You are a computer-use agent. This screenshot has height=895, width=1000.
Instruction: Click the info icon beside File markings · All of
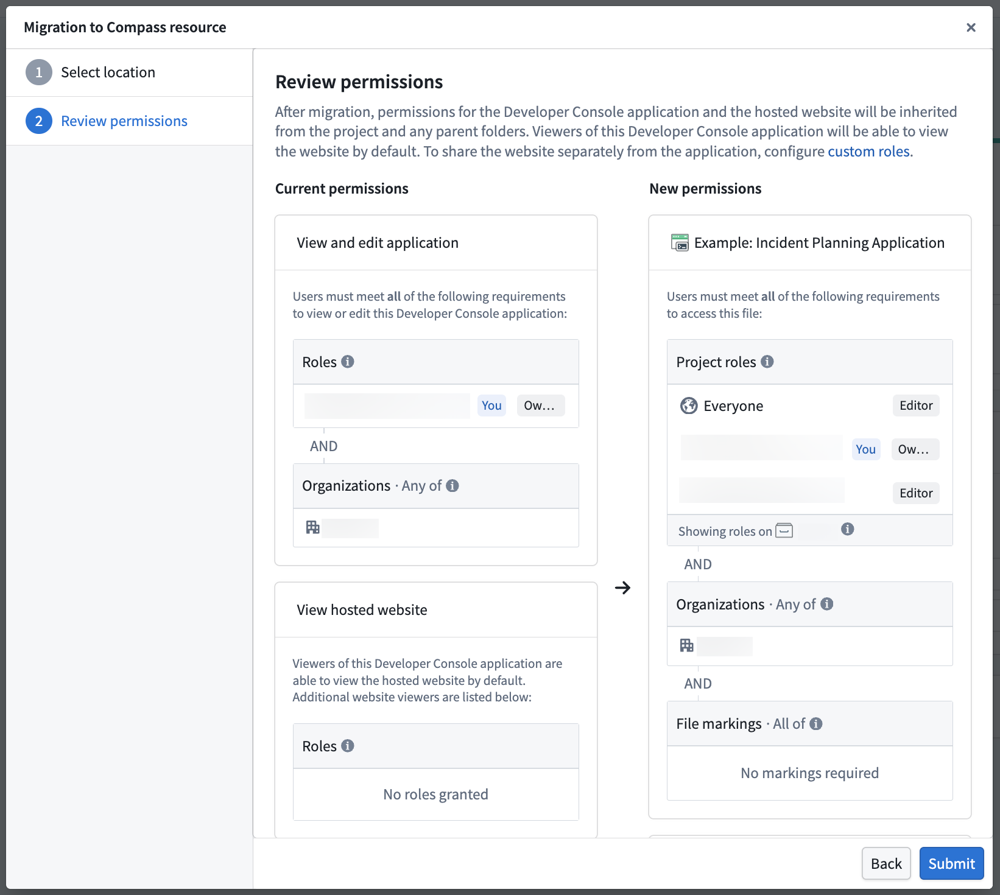(816, 723)
